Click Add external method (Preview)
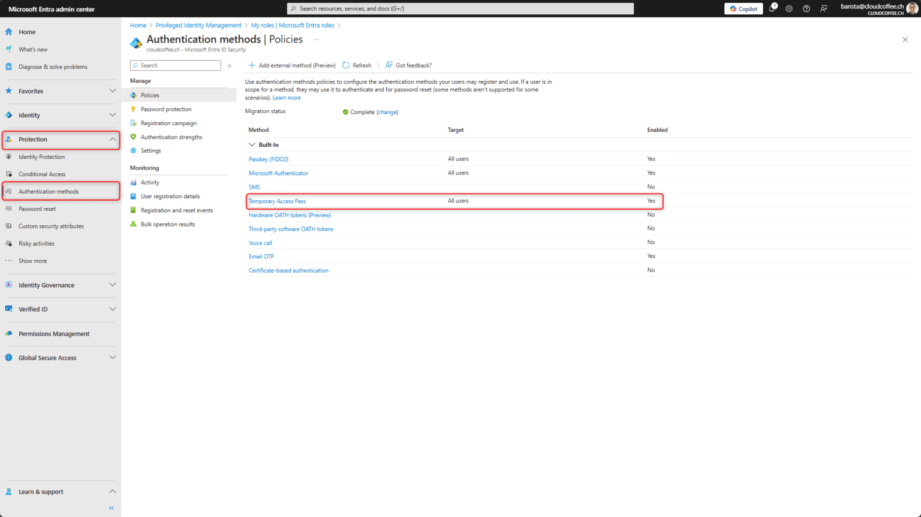 coord(292,65)
